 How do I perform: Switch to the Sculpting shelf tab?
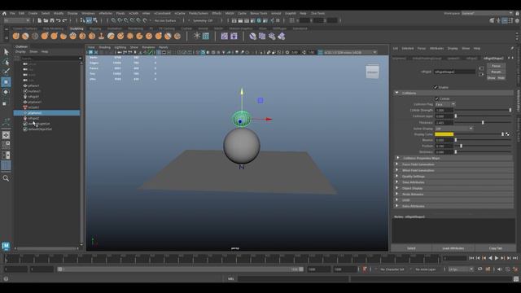[x=77, y=28]
